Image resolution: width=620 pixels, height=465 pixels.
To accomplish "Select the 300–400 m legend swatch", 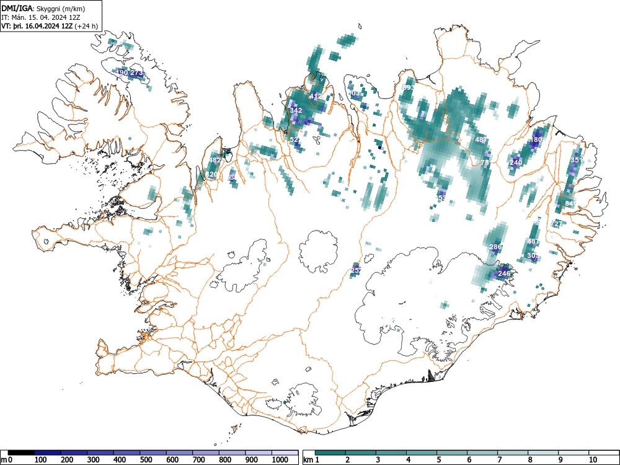I will tap(100, 453).
